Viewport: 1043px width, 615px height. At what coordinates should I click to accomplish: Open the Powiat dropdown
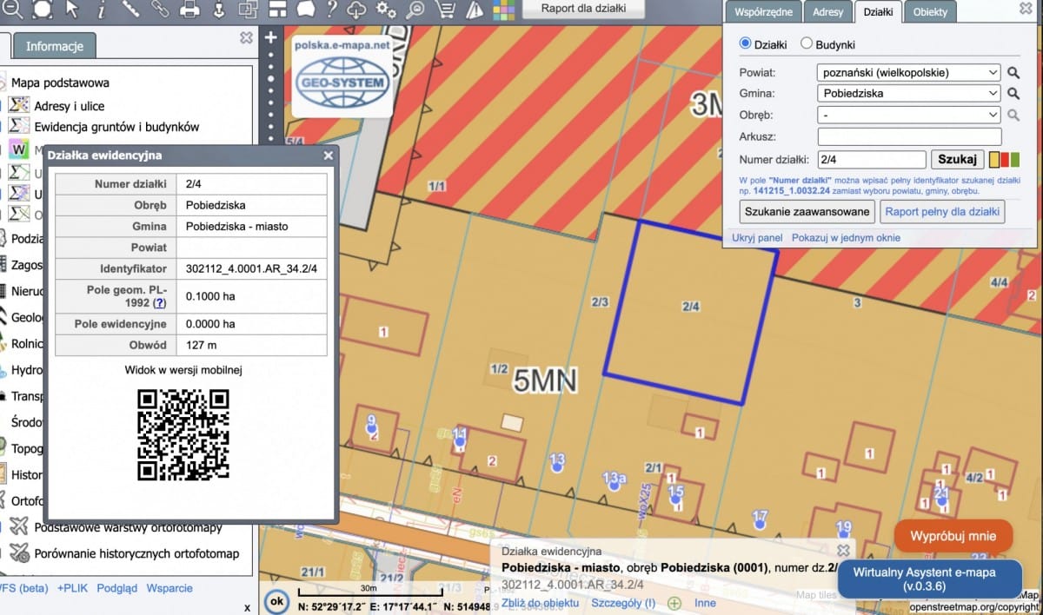(x=909, y=73)
